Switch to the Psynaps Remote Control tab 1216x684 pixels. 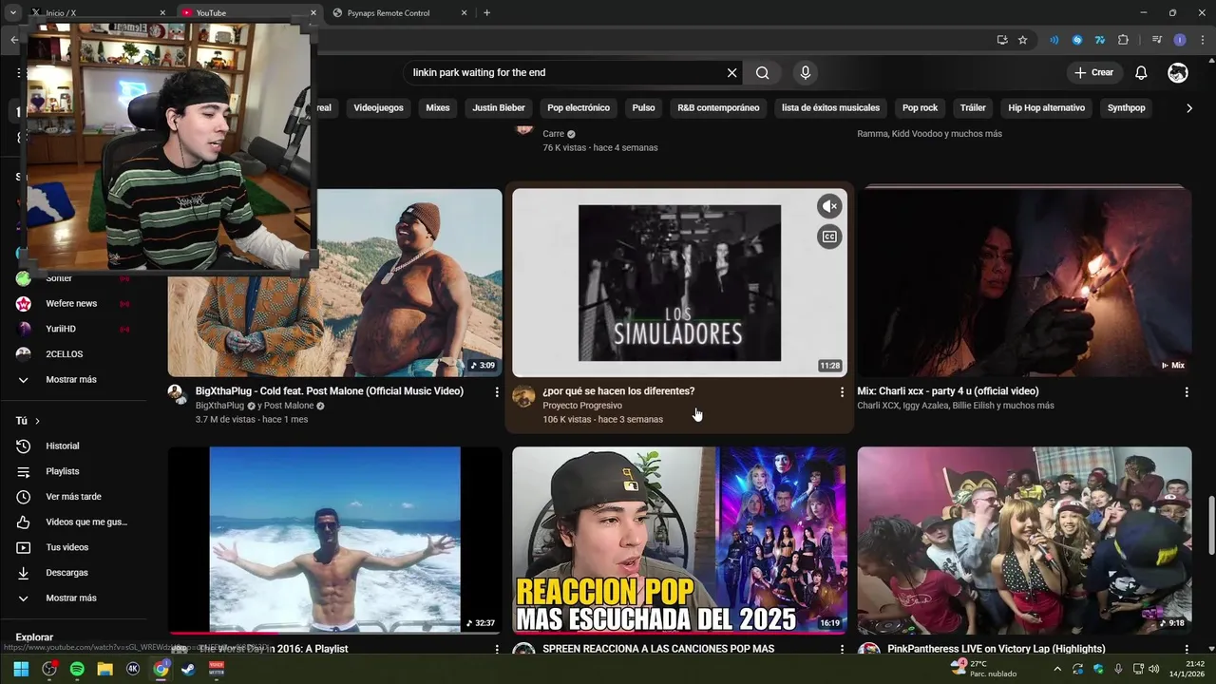click(x=399, y=13)
